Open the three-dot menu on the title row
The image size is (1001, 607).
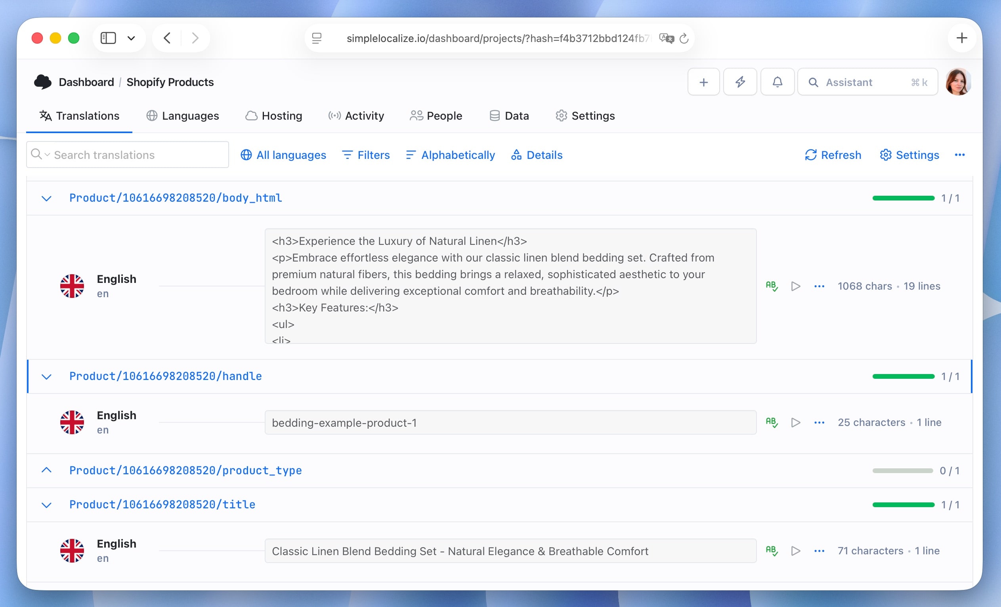819,551
